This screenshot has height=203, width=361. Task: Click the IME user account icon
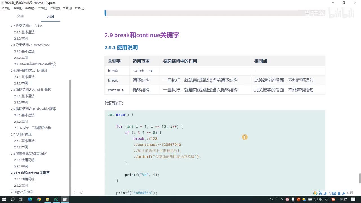(339, 193)
